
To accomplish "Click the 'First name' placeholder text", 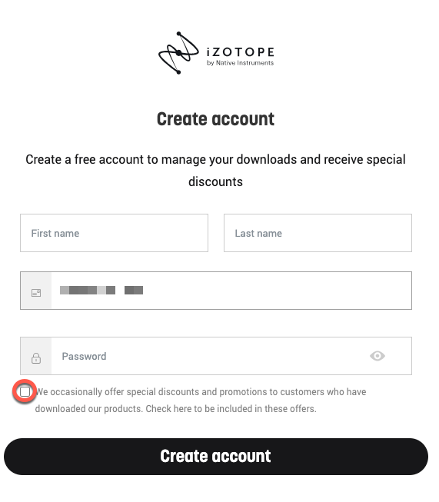I will 55,233.
